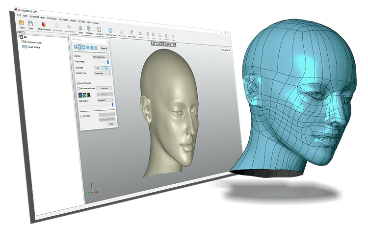368x249 pixels.
Task: Click last view icon in viewport toolbar
Action: click(175, 45)
